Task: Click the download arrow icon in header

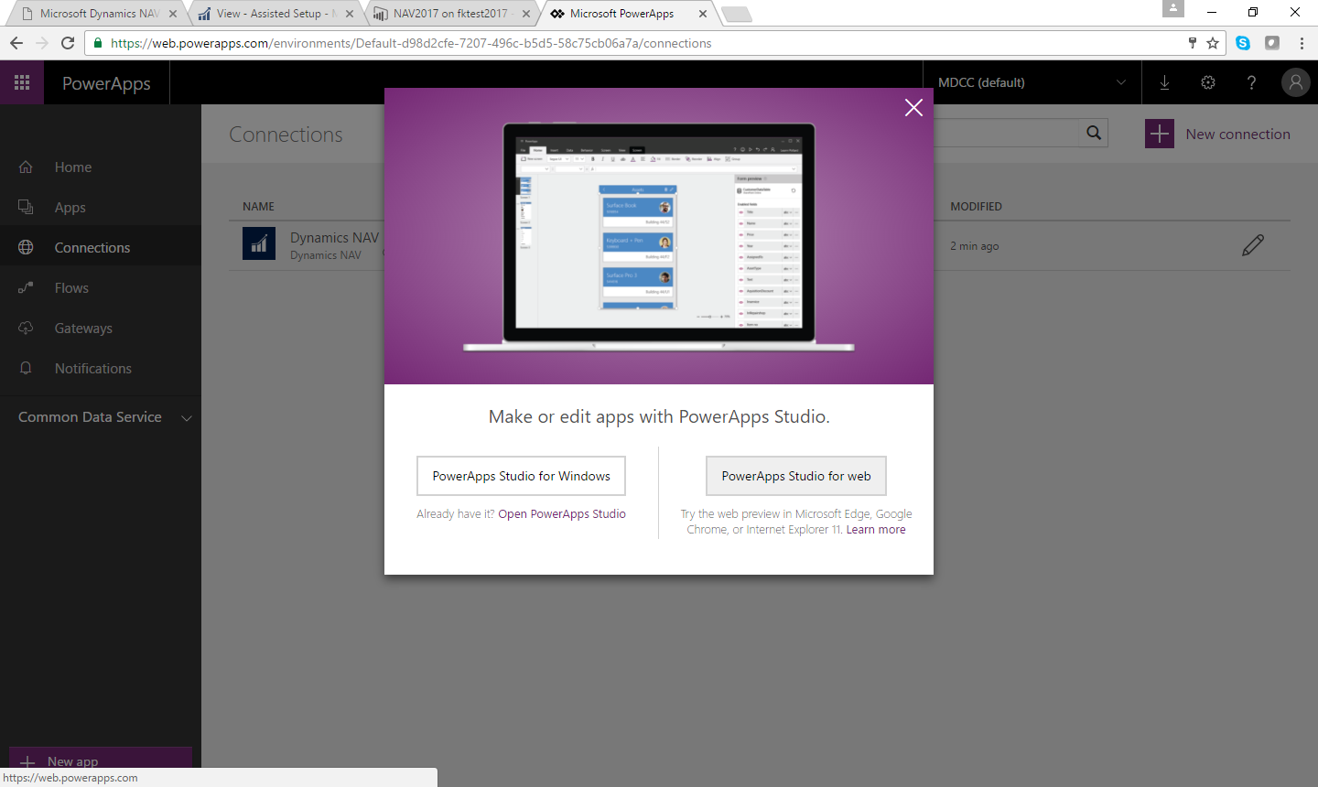Action: pyautogui.click(x=1164, y=82)
